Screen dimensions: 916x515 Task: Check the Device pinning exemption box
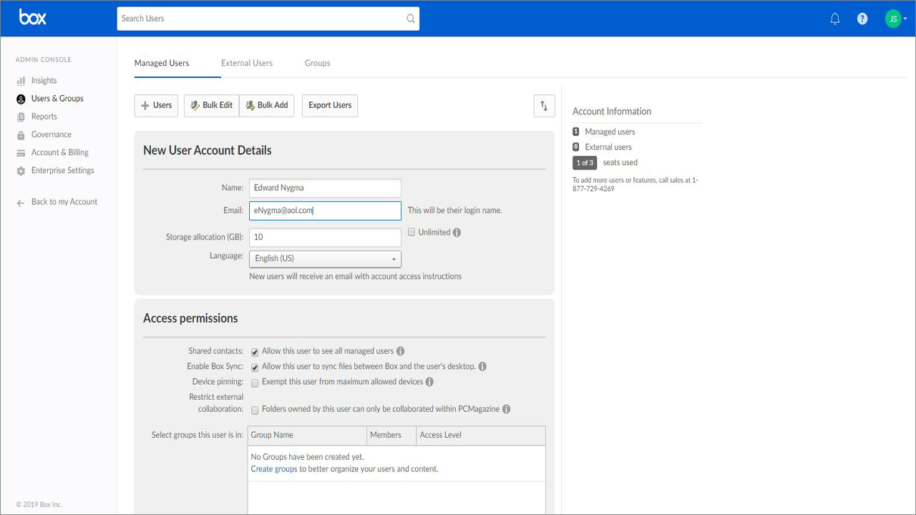click(255, 383)
